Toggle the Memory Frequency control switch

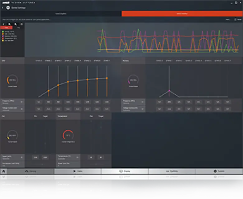tap(142, 102)
